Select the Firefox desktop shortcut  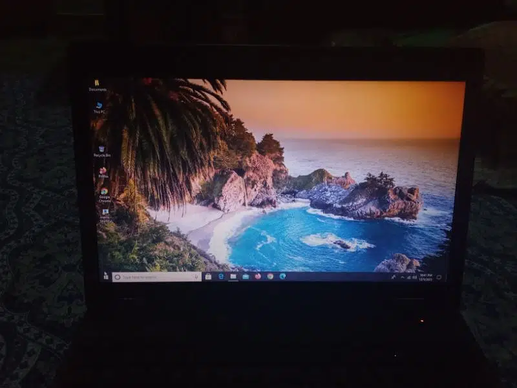point(103,171)
